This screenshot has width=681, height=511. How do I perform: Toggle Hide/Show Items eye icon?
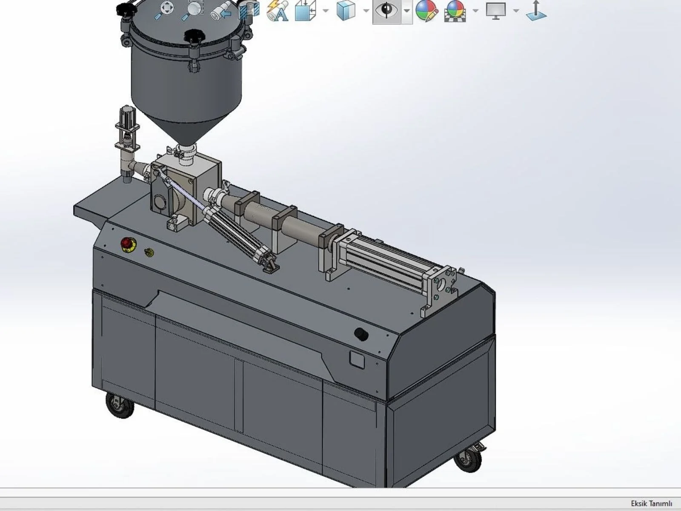tap(387, 10)
